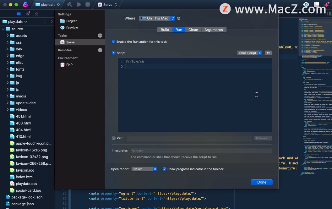Click the Nova app logo icon in toolbar
This screenshot has width=332, height=209.
pos(25,4)
